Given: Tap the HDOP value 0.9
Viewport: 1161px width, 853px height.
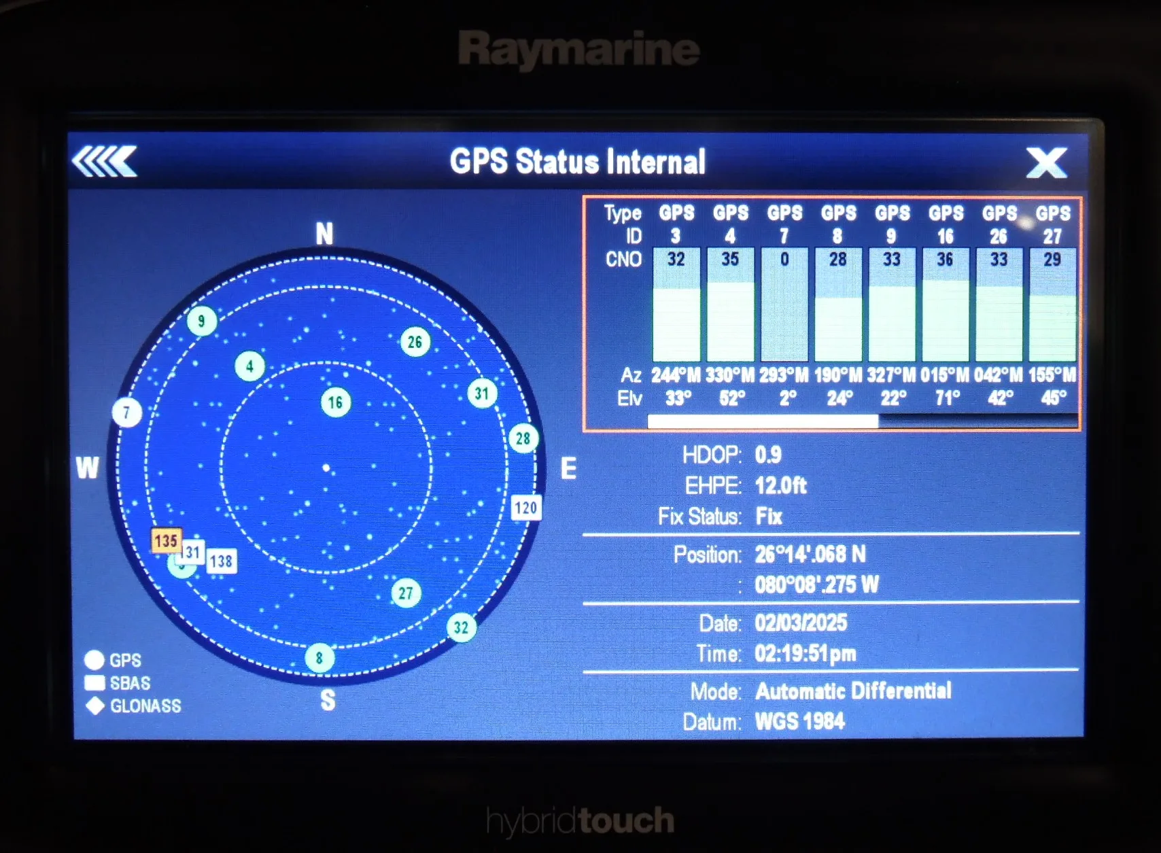Looking at the screenshot, I should point(768,455).
